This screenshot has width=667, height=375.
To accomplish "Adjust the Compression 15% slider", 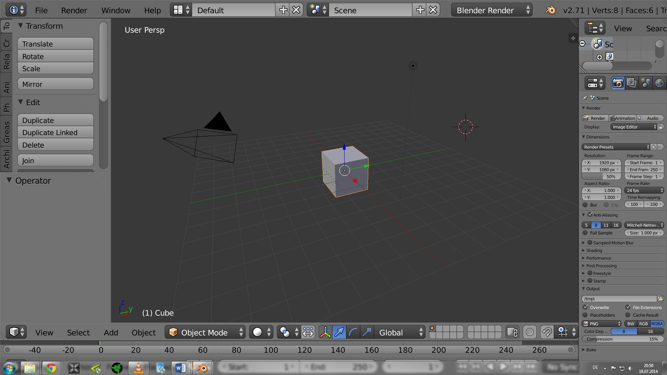I will (623, 339).
